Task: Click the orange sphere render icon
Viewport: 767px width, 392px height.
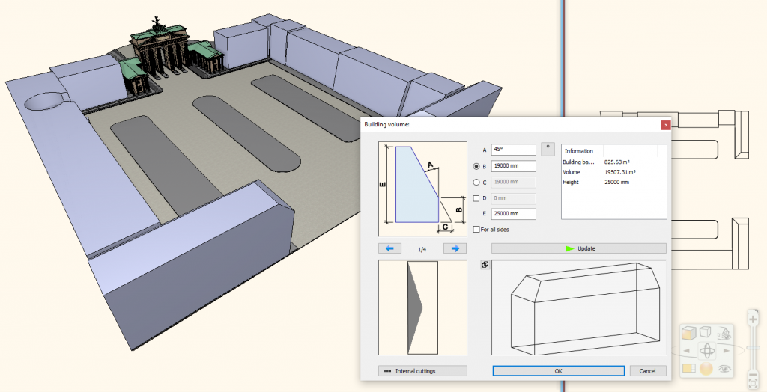Action: tap(706, 369)
